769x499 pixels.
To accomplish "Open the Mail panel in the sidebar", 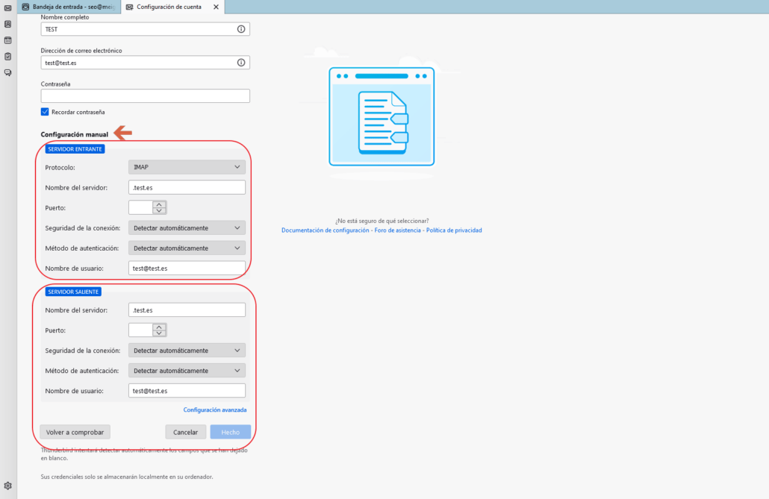I will point(7,8).
